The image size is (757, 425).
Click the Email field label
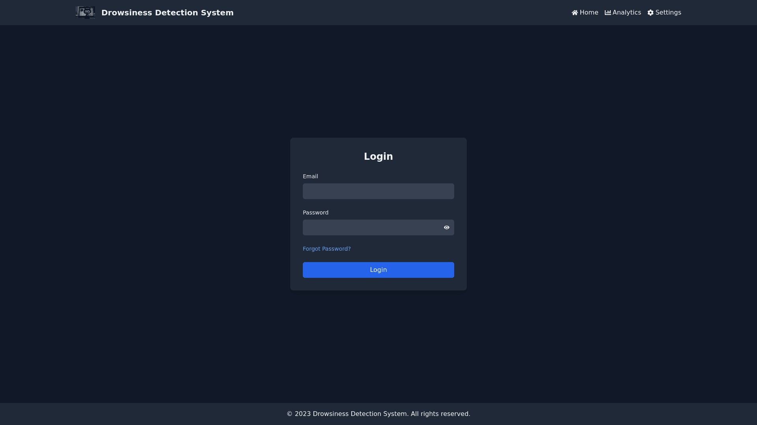310,176
